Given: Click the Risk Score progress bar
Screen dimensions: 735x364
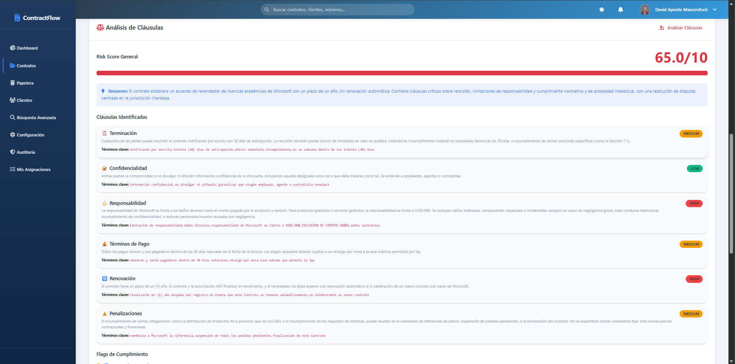Looking at the screenshot, I should click(x=402, y=73).
